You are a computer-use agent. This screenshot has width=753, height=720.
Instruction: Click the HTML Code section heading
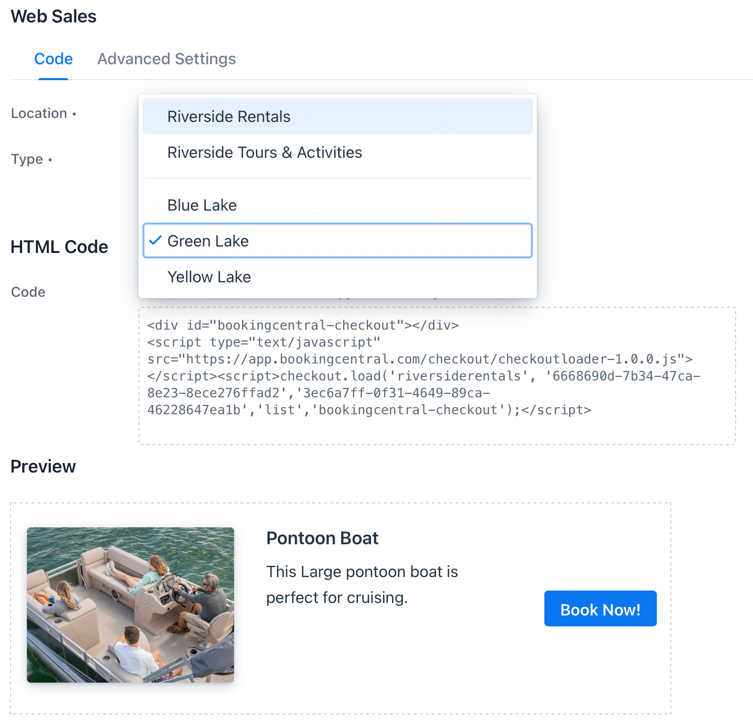pos(59,247)
